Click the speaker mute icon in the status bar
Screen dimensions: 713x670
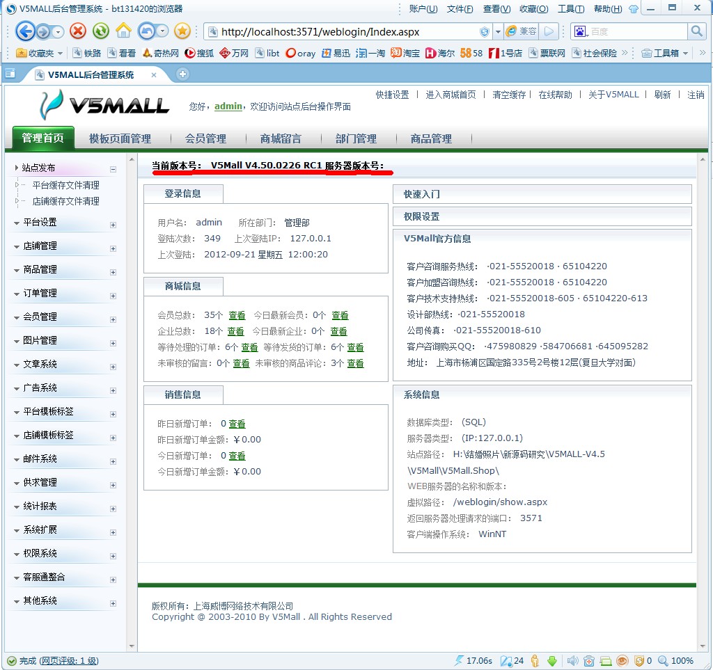(572, 660)
